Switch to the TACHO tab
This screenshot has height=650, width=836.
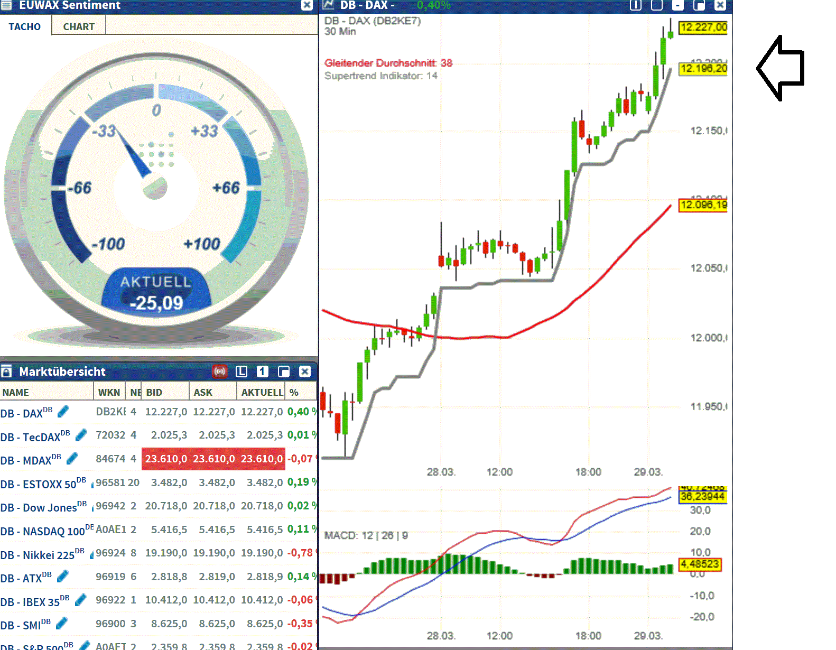pos(25,26)
